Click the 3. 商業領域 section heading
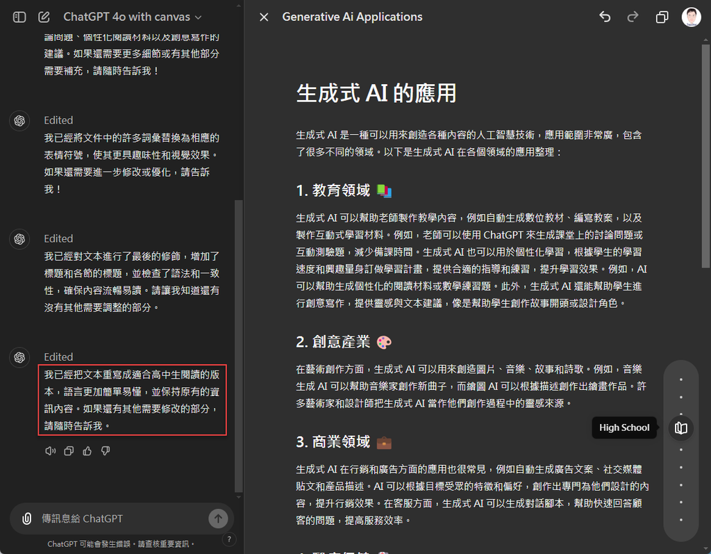This screenshot has width=711, height=554. [x=333, y=442]
